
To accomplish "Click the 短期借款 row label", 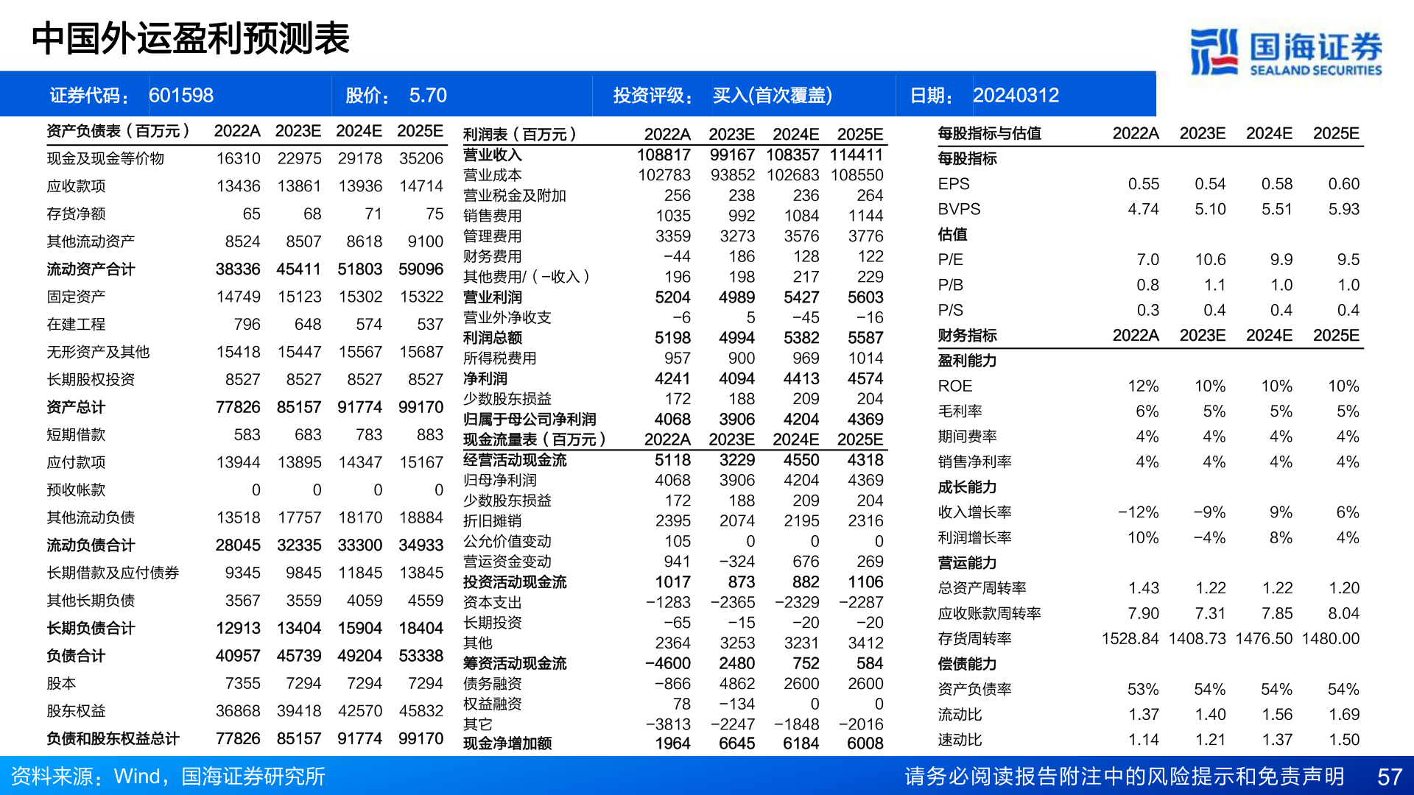I will coord(76,435).
